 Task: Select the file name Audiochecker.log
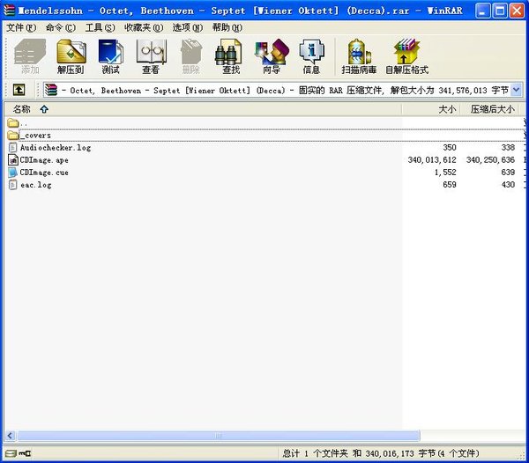(x=56, y=148)
